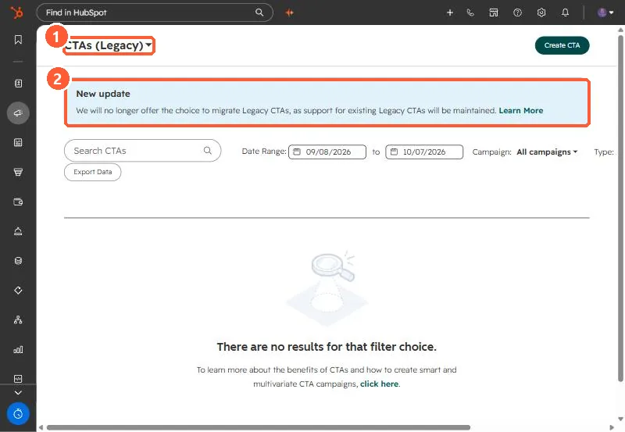Follow the Learn More link in banner
625x432 pixels.
point(521,110)
